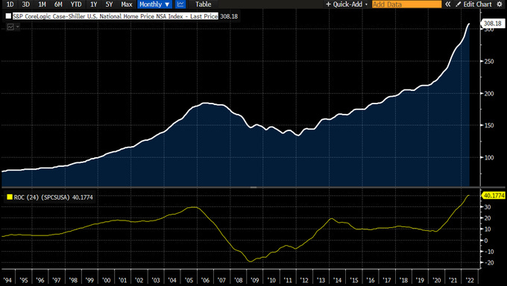Open the Monthly periodicity dropdown
The height and width of the screenshot is (286, 507).
[154, 4]
